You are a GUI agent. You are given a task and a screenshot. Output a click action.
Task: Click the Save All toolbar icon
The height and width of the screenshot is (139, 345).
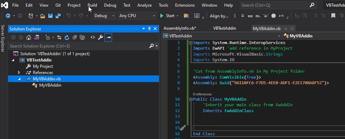(x=58, y=16)
